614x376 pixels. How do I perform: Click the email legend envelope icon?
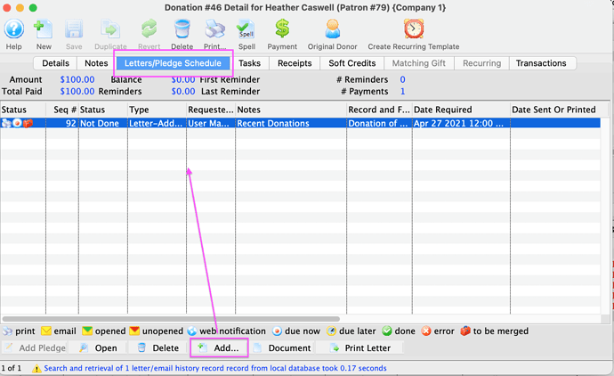[x=46, y=331]
